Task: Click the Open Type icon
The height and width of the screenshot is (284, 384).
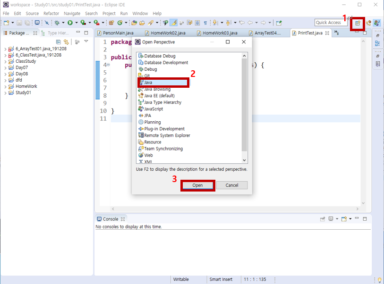Action: (134, 23)
